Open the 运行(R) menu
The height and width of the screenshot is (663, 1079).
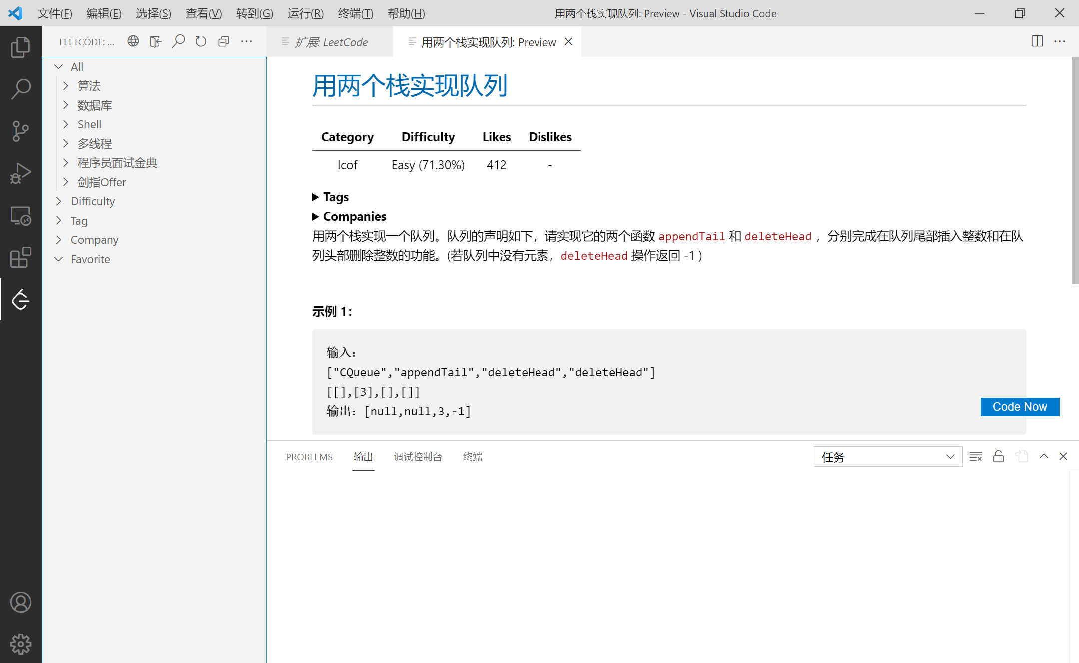(305, 13)
